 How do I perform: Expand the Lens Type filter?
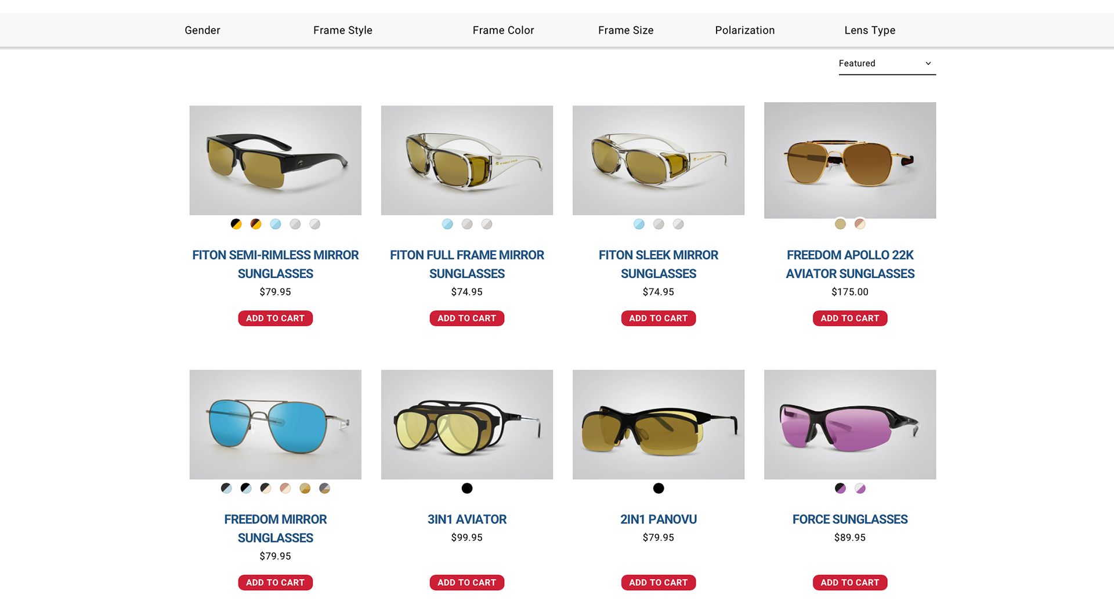870,30
